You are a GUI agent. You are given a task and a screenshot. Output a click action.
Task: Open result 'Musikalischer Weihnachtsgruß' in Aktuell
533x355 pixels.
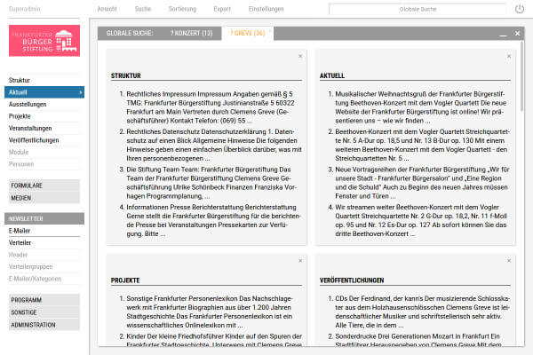[x=421, y=107]
